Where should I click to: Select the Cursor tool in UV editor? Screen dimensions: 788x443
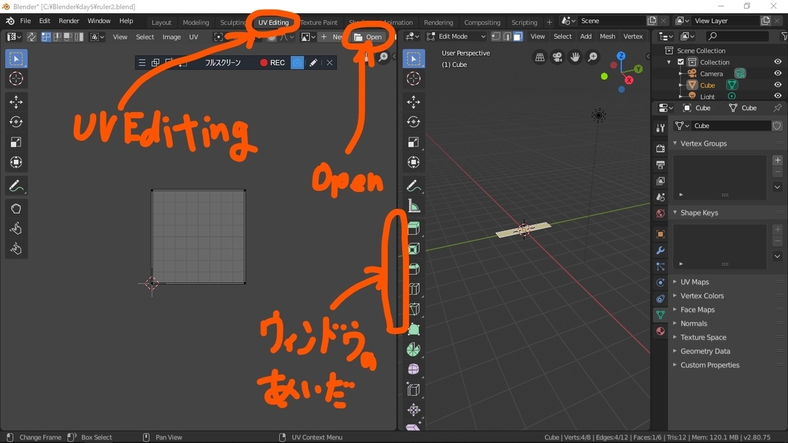pos(16,79)
